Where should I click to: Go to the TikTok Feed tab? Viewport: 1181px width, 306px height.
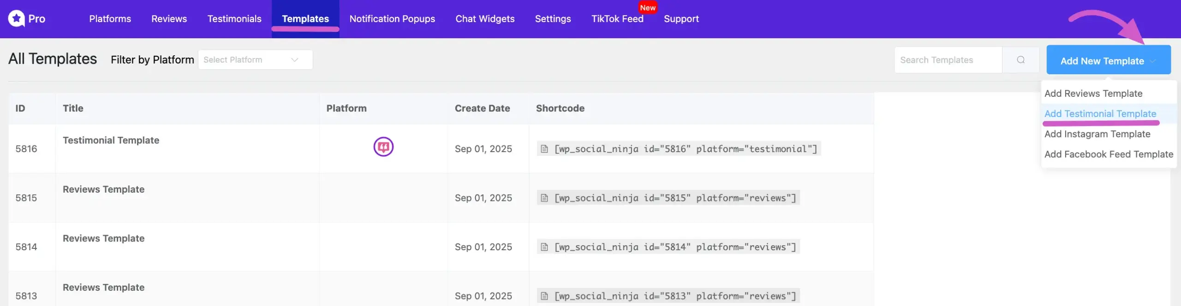617,19
